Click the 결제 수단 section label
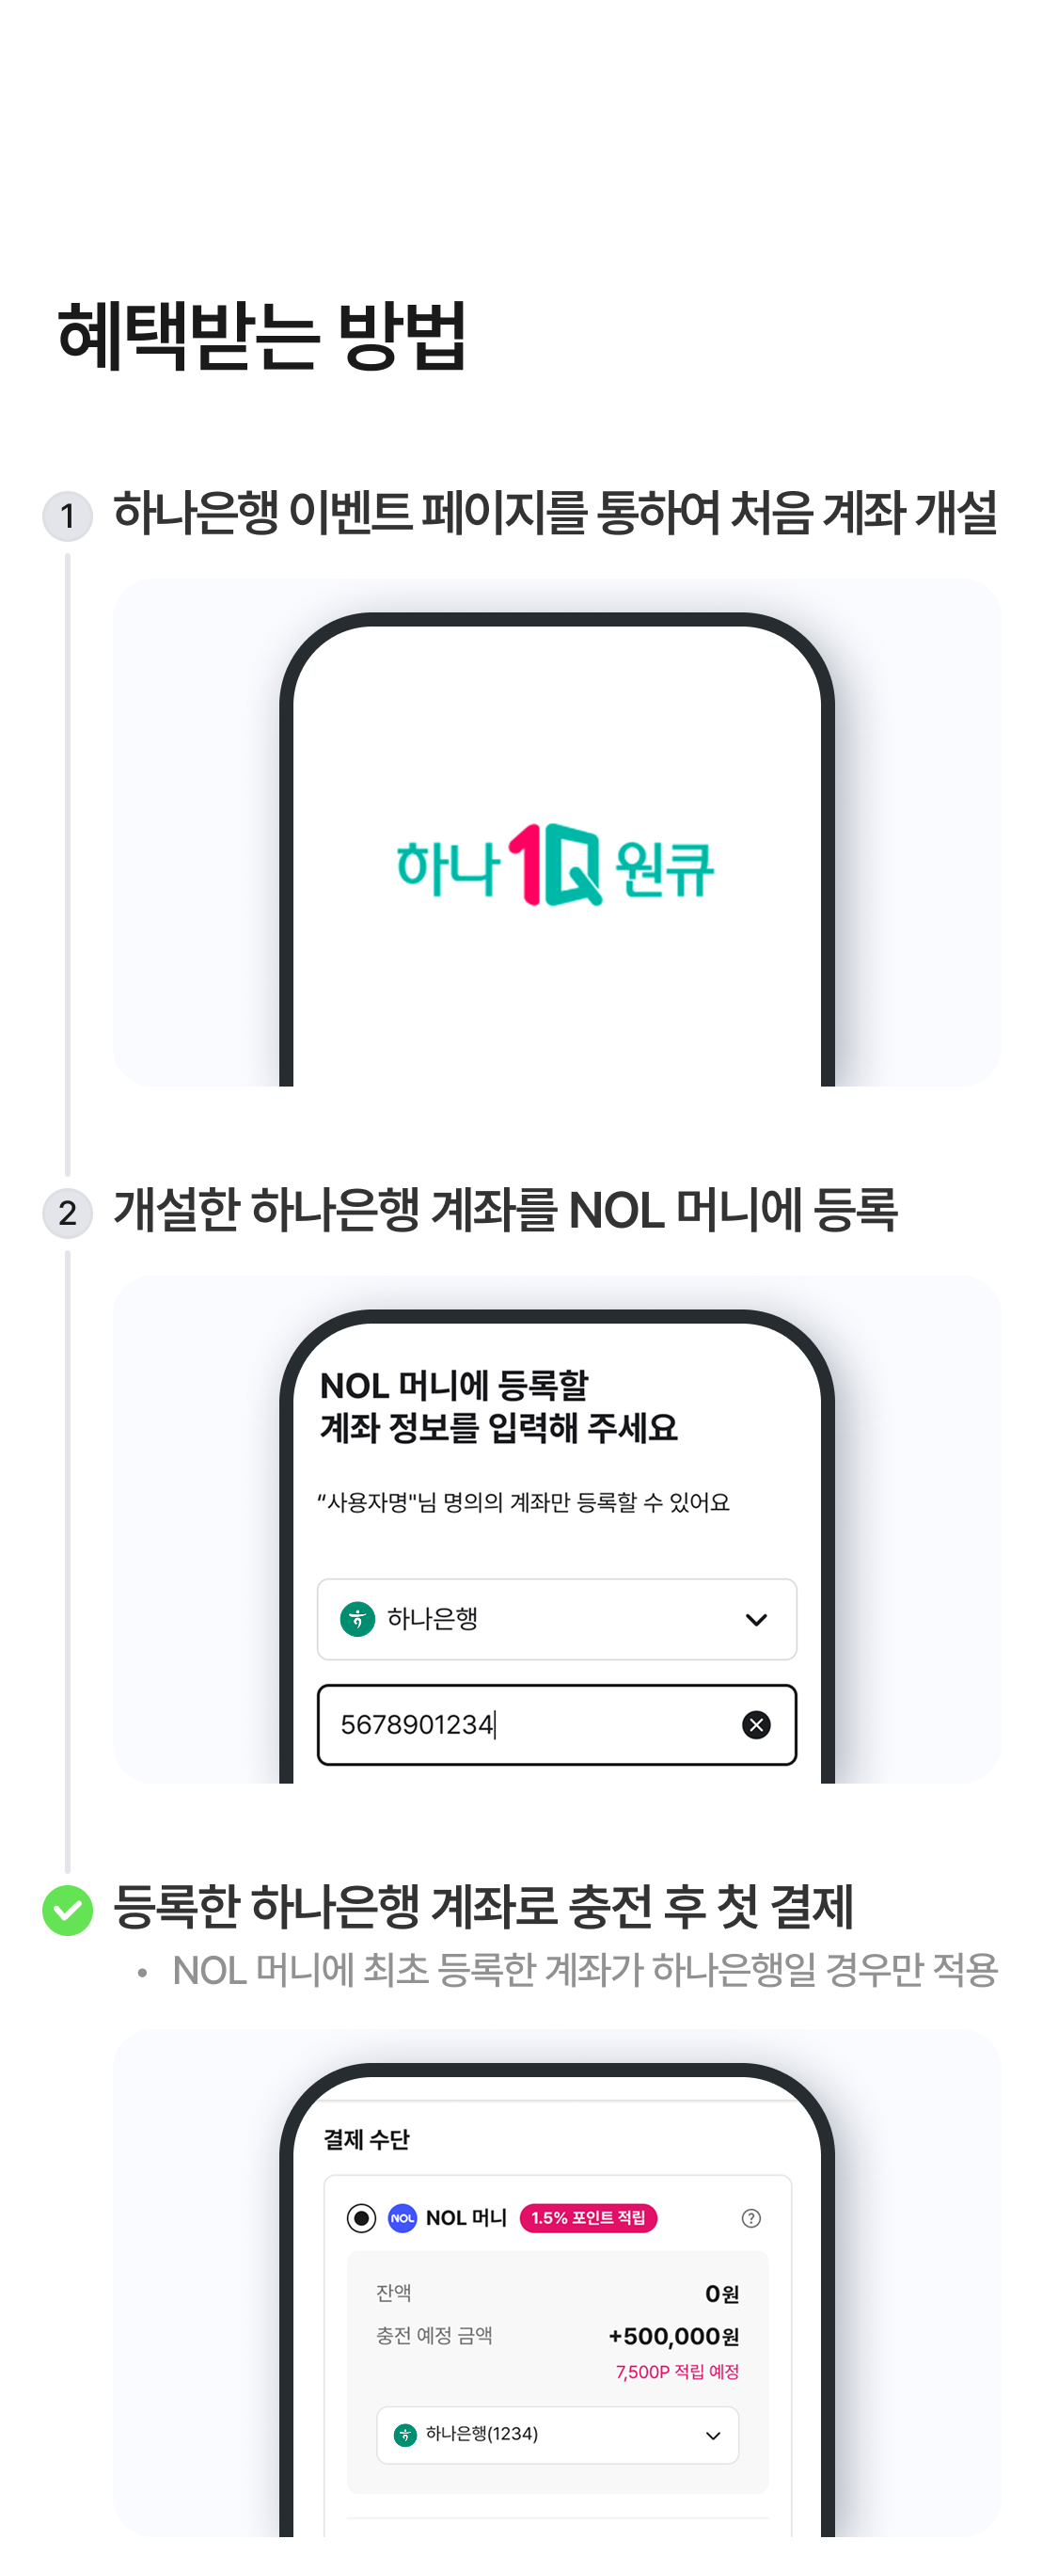The image size is (1058, 2571). point(367,2139)
